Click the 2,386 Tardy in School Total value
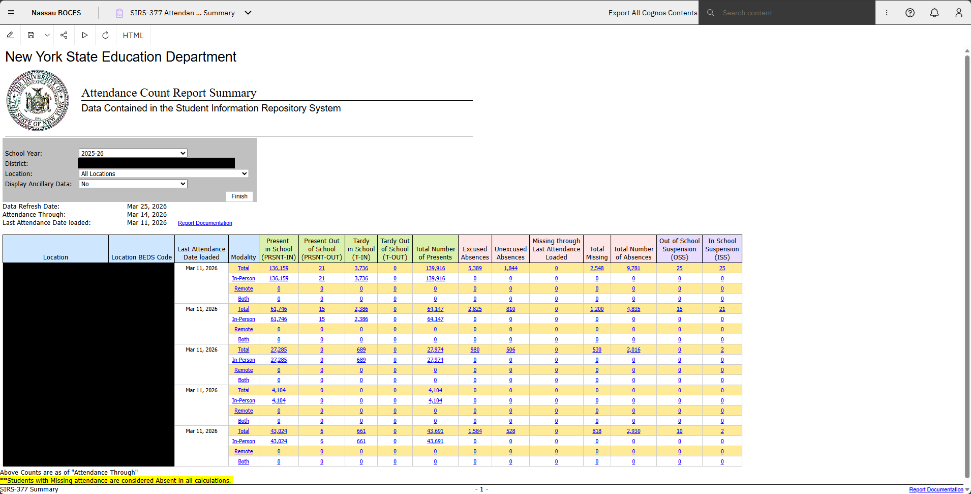971x494 pixels. pos(361,309)
